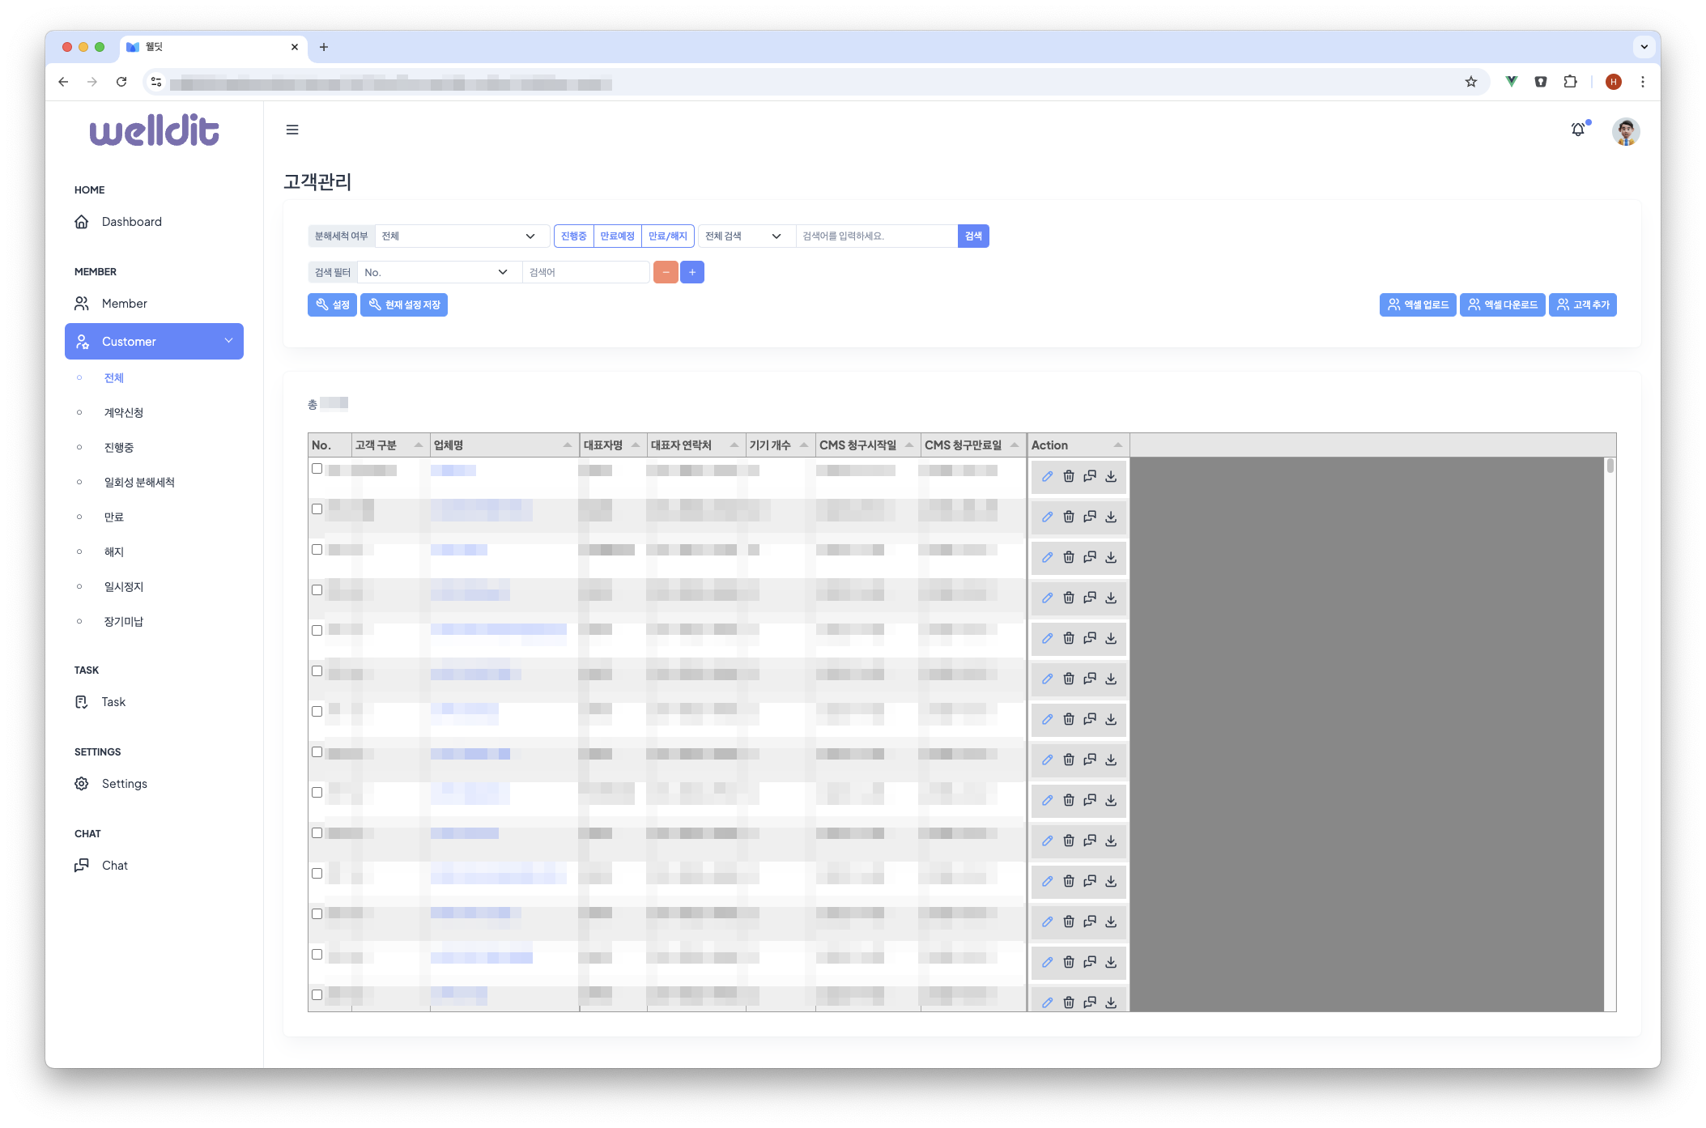
Task: Check the second table row checkbox
Action: coord(317,509)
